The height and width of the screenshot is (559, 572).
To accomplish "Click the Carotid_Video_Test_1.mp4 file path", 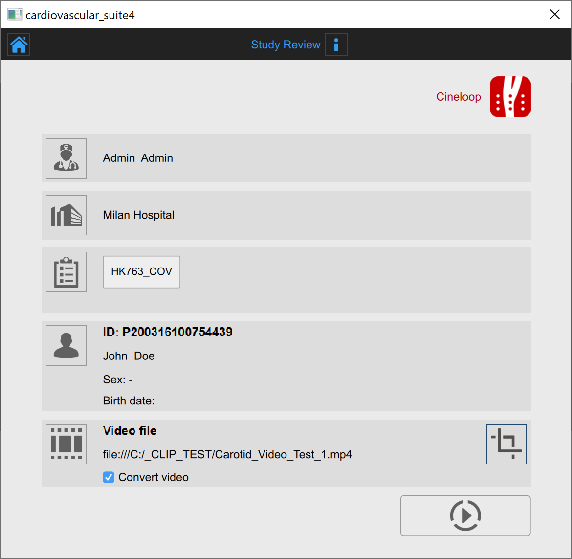I will click(227, 455).
